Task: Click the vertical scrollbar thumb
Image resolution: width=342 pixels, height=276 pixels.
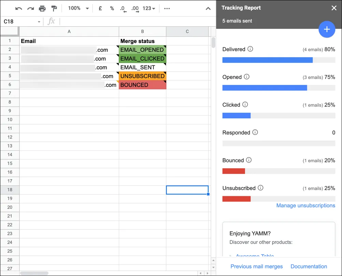Action: click(x=213, y=43)
